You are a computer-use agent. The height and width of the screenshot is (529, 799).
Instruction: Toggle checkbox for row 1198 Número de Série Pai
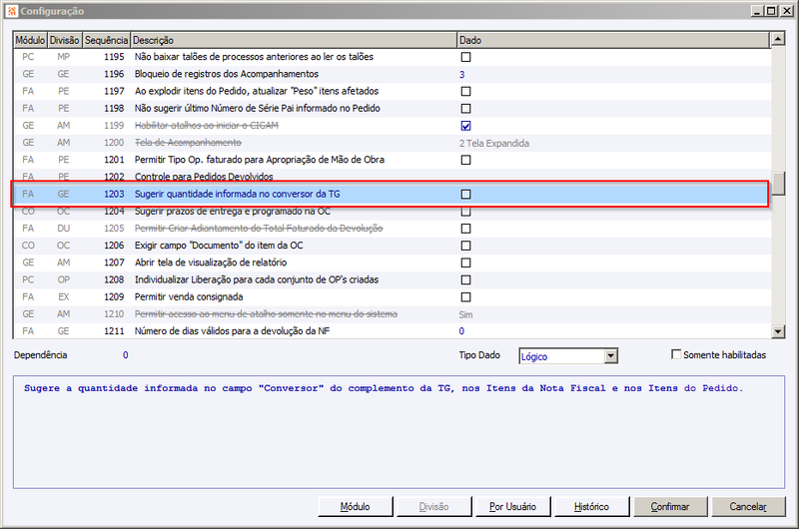465,109
